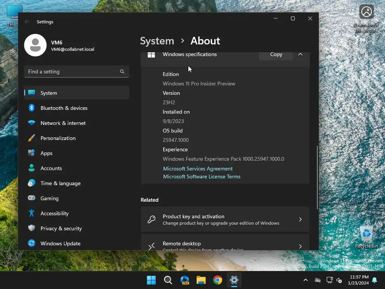
Task: Click the Recycle Bin desktop icon
Action: (366, 236)
